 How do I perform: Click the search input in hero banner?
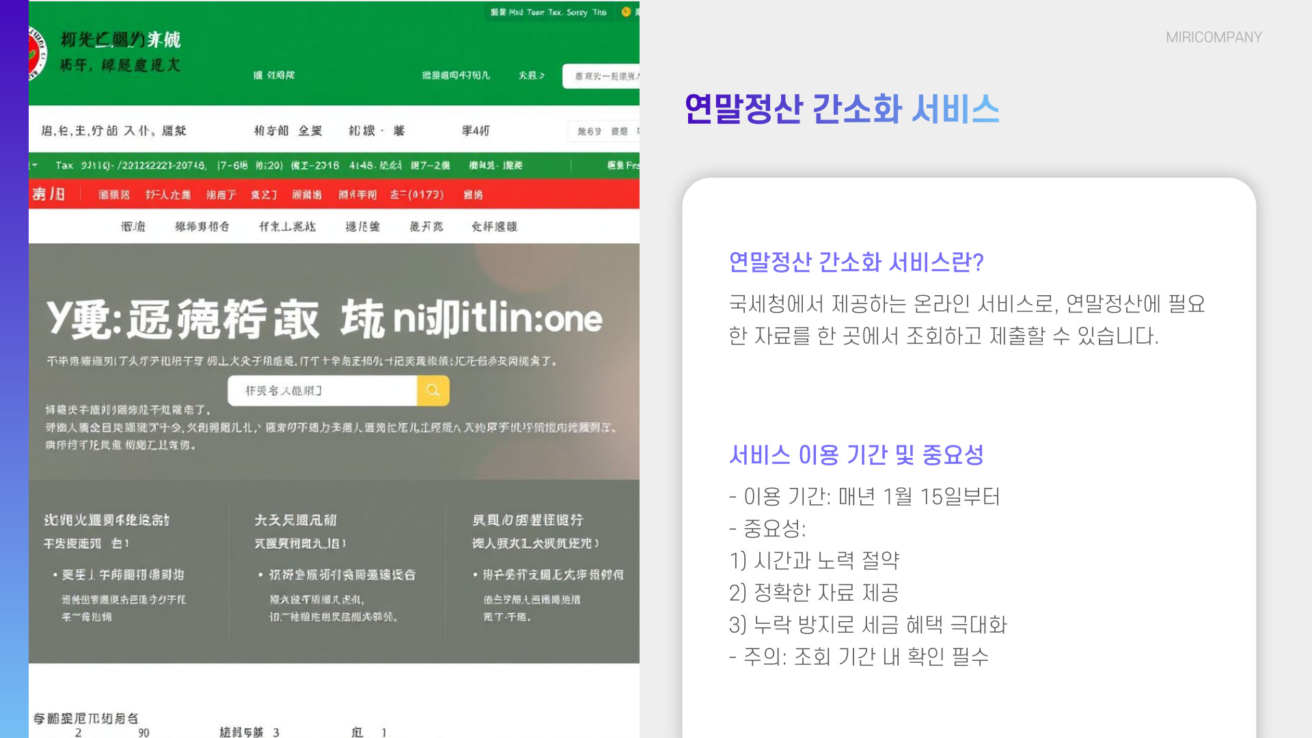322,390
